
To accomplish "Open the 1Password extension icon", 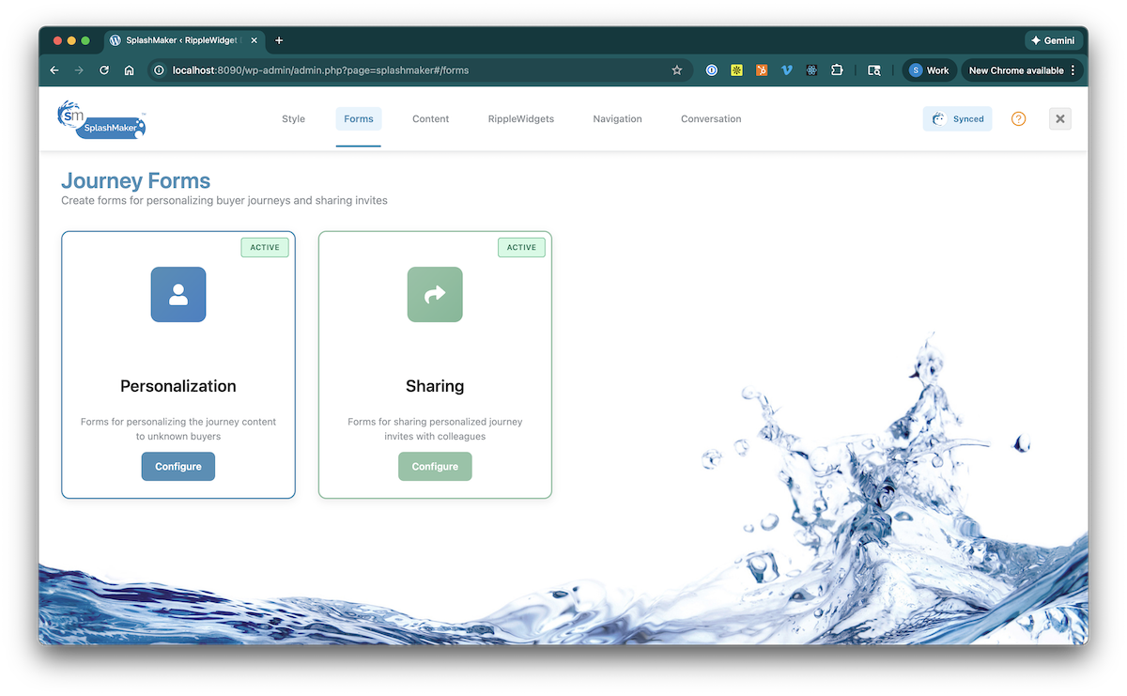I will [712, 70].
